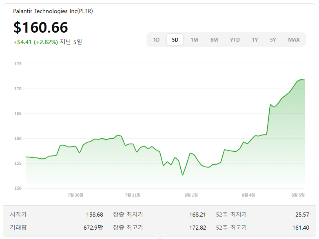This screenshot has width=319, height=239.
Task: Click the 장중 최고가 value 172.82
Action: [197, 228]
